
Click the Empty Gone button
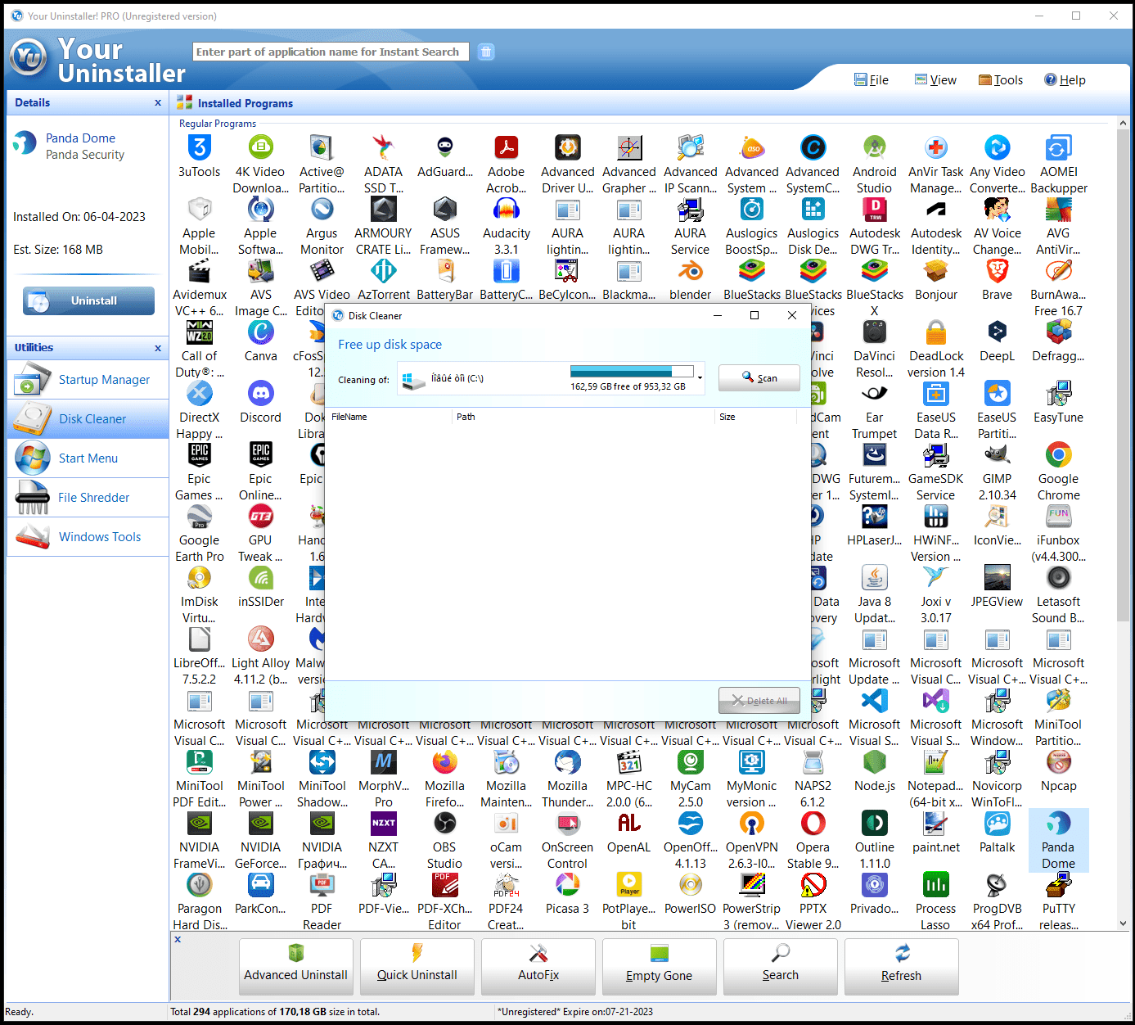pyautogui.click(x=660, y=966)
